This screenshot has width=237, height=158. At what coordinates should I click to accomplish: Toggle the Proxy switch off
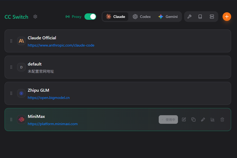90,17
